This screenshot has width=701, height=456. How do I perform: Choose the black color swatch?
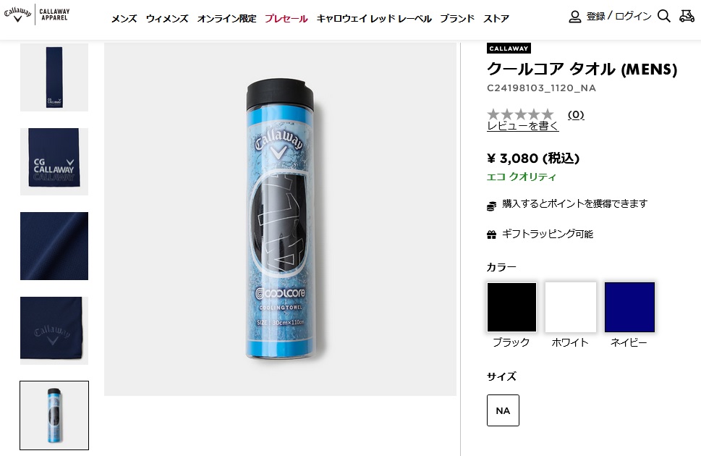(x=511, y=307)
